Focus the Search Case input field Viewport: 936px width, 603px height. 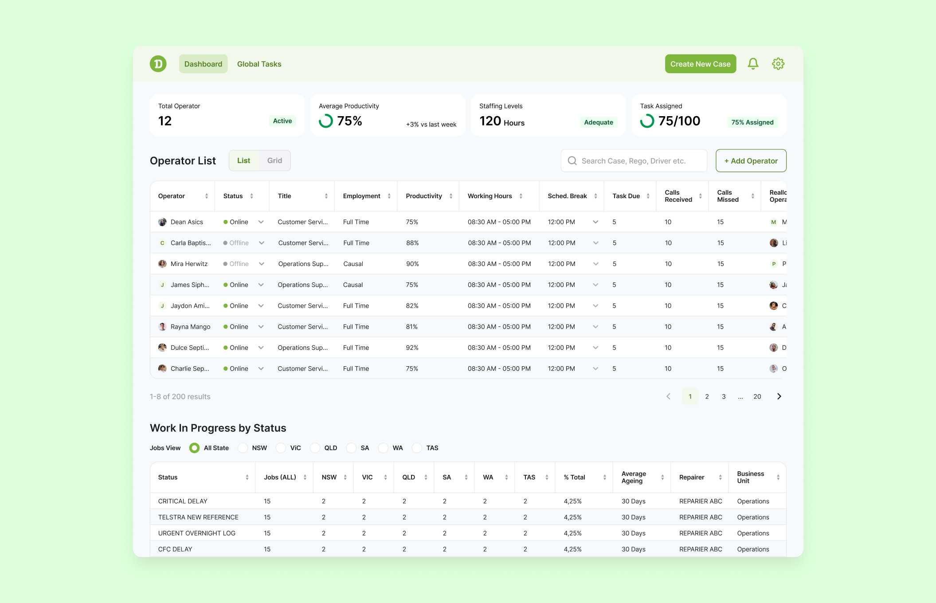coord(634,161)
